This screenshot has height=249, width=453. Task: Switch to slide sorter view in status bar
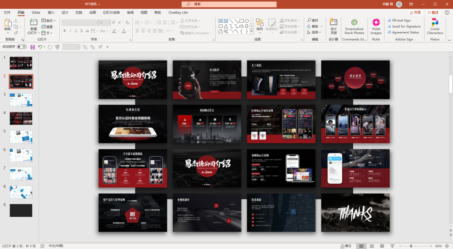point(372,246)
